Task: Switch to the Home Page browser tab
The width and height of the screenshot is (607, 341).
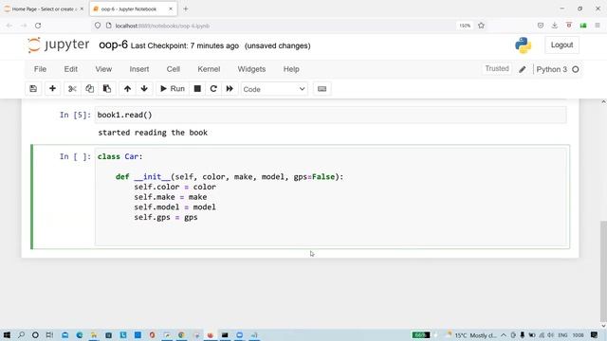Action: 44,9
